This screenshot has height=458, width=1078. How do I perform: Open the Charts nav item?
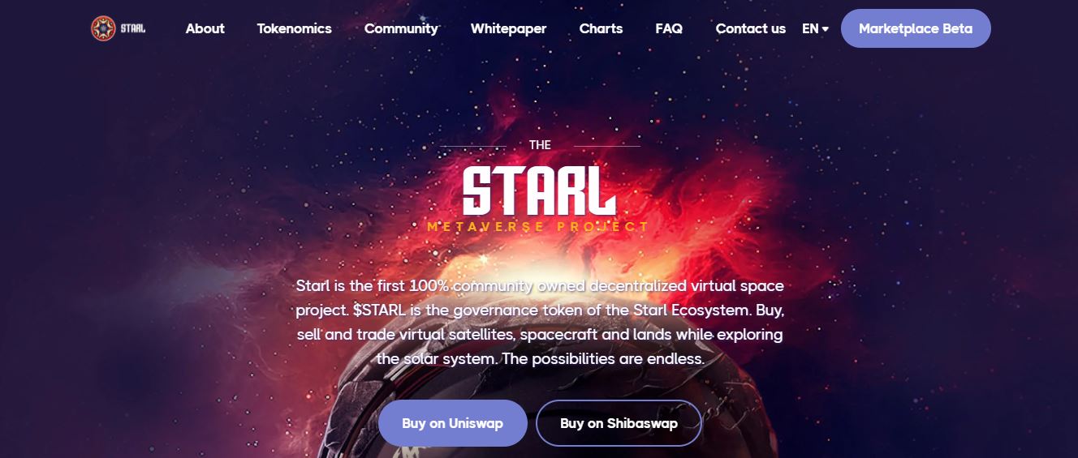(601, 28)
